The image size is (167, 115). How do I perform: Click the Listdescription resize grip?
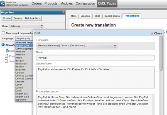(153, 86)
